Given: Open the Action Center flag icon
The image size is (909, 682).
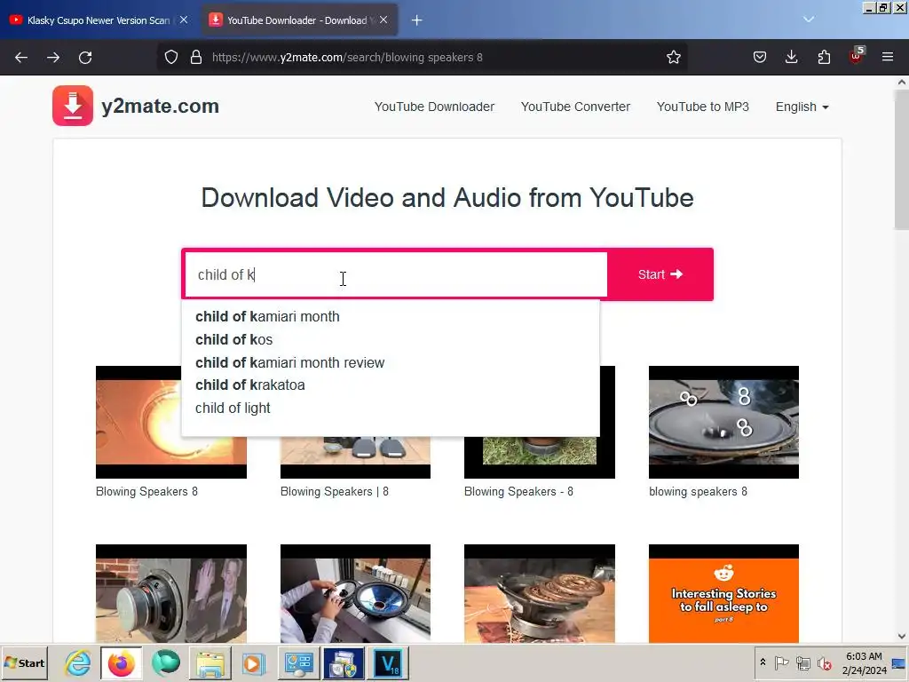Looking at the screenshot, I should click(x=781, y=662).
